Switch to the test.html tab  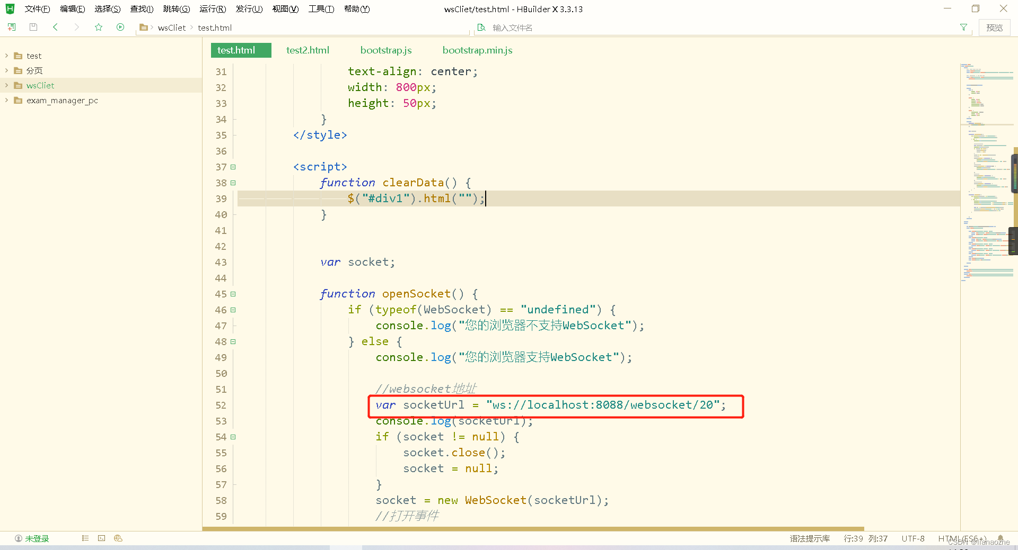click(x=241, y=50)
